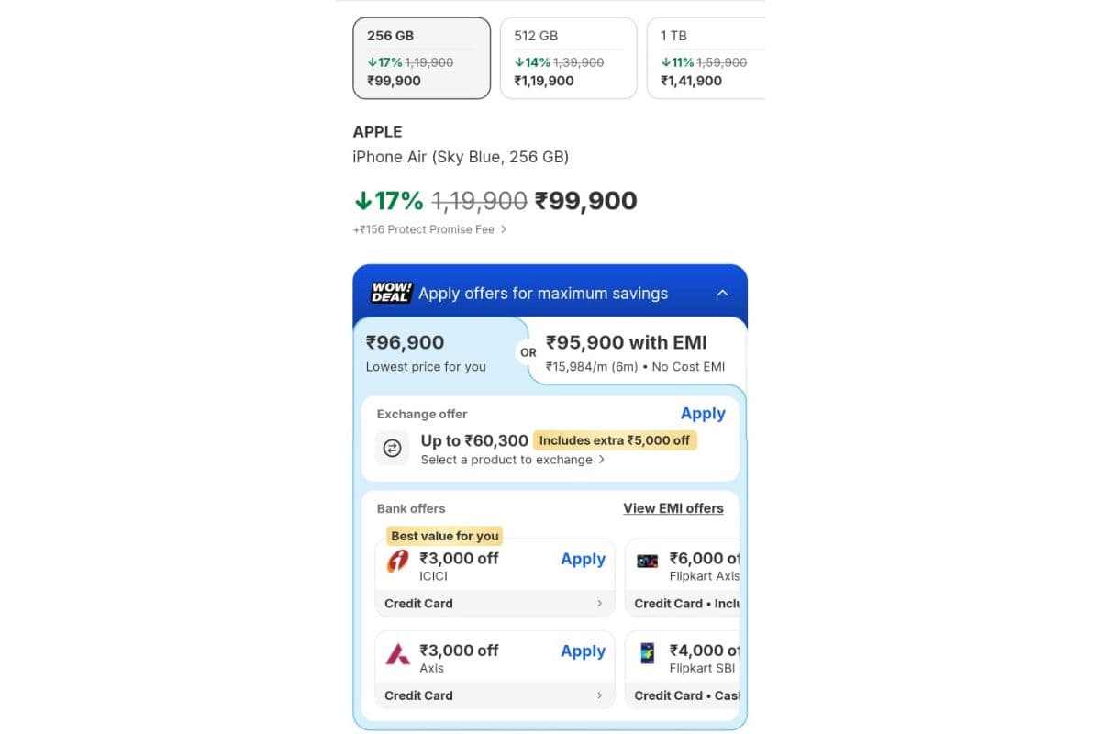Select the 256 GB storage option
Viewport: 1101px width, 734px height.
421,58
